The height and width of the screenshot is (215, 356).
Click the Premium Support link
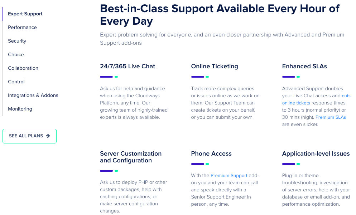229,176
